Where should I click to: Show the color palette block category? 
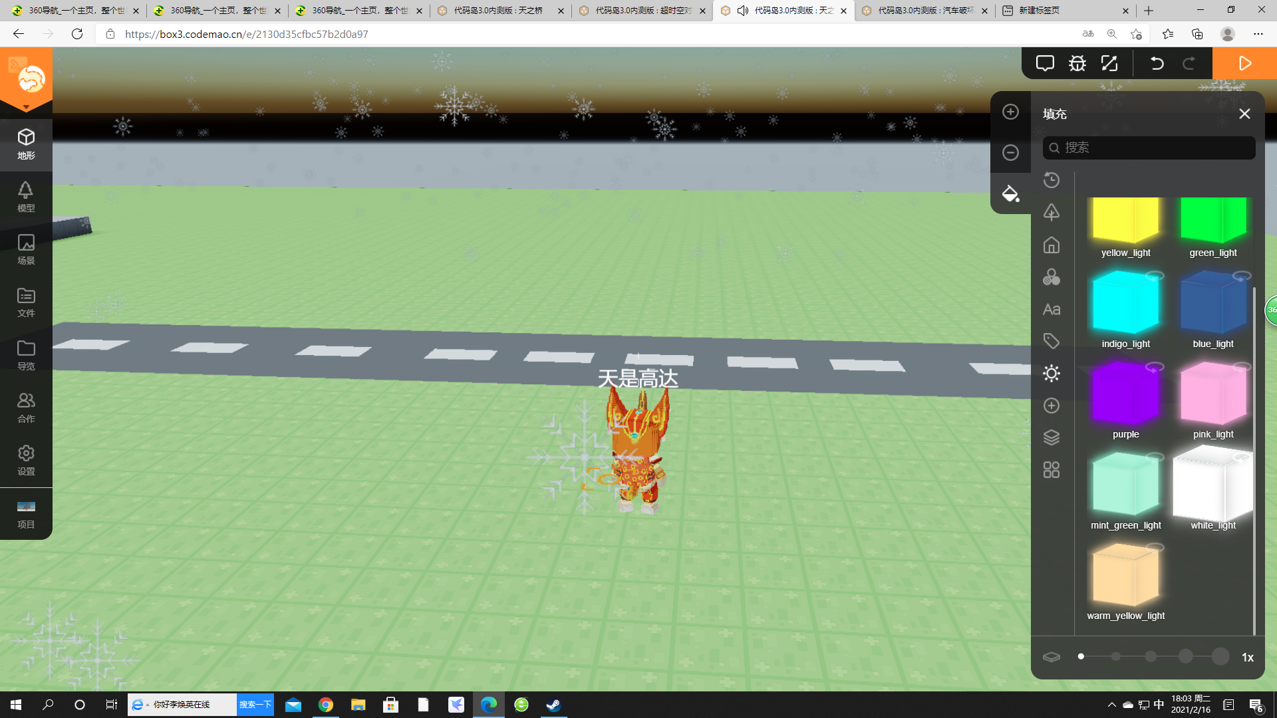(x=1052, y=277)
